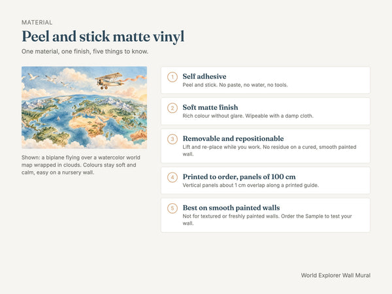This screenshot has width=392, height=294.
Task: Click the 'Rich colour without glare' text
Action: tap(248, 116)
